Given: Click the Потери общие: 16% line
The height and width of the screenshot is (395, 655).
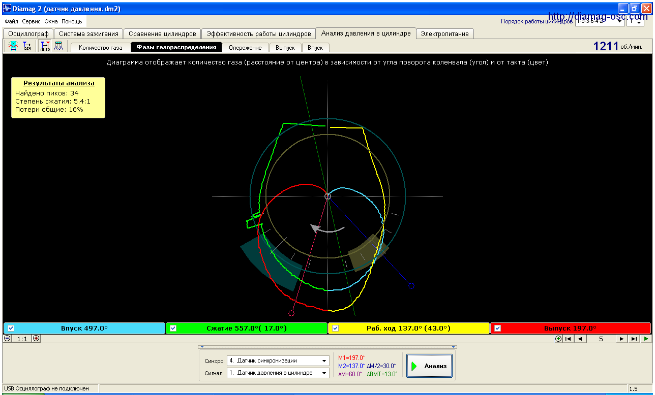Looking at the screenshot, I should 49,109.
